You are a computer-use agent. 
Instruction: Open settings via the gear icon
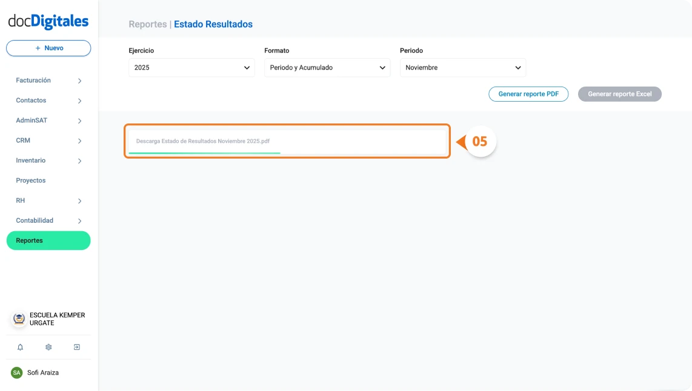(48, 347)
